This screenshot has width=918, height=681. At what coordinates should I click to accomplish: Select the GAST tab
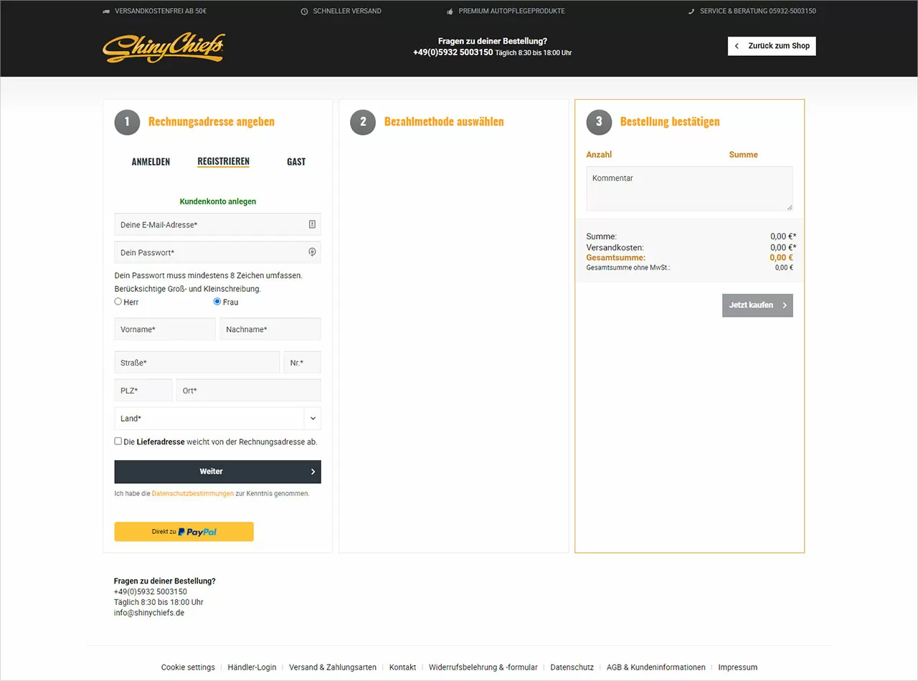click(296, 161)
